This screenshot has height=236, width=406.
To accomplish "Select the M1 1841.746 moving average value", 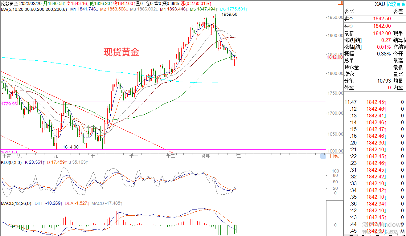I will pyautogui.click(x=84, y=9).
